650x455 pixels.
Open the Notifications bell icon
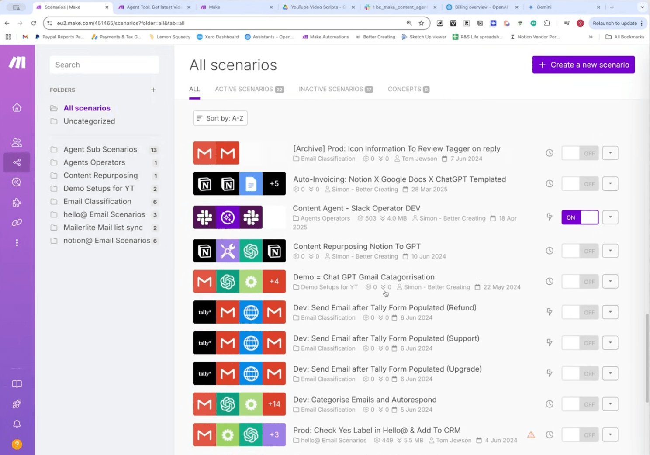17,424
